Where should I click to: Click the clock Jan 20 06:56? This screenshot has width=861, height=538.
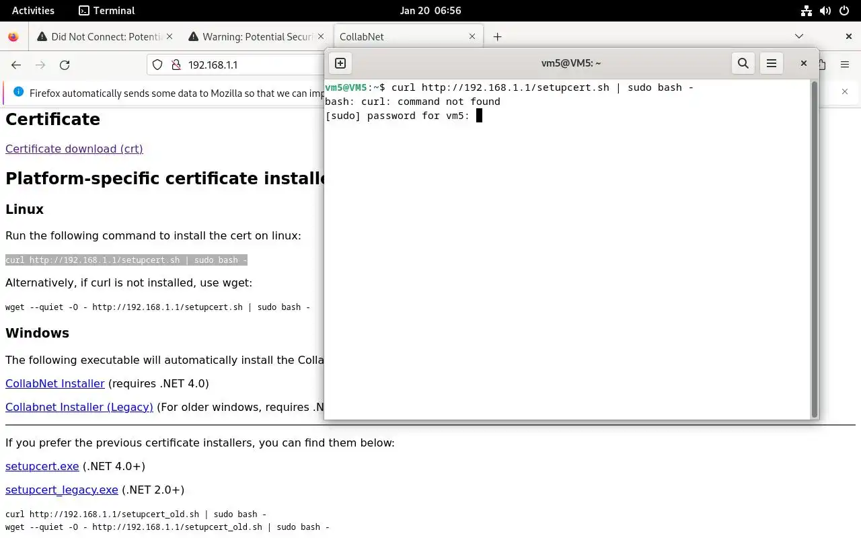click(430, 10)
